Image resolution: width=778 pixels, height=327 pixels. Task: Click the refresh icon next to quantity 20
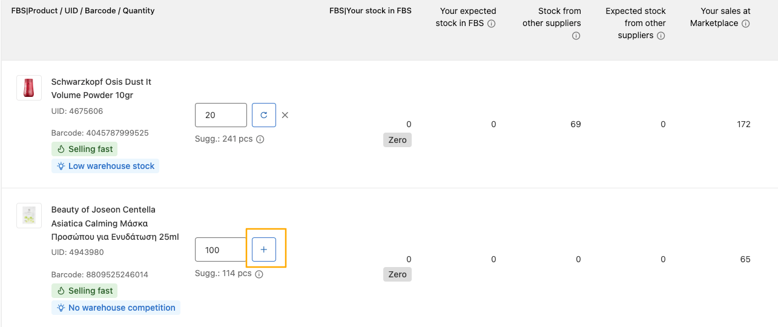coord(264,115)
